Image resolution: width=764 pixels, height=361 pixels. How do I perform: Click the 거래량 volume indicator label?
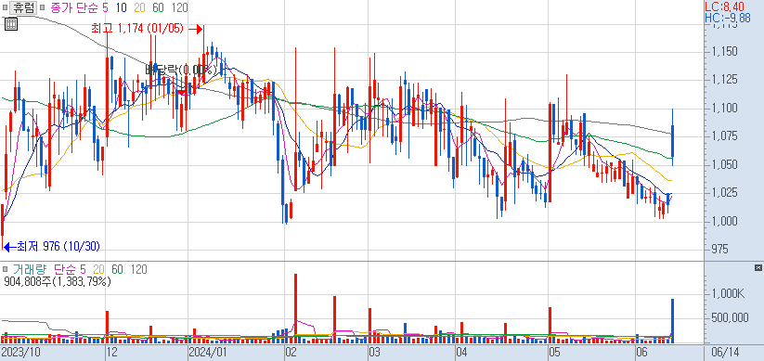pos(30,269)
